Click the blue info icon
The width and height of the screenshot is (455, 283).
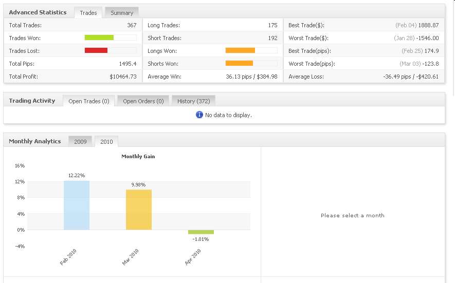point(199,115)
